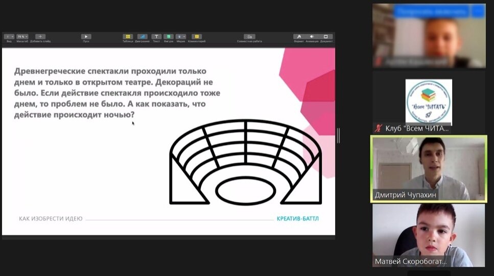Select the top blurred participant video tile

[x=429, y=36]
